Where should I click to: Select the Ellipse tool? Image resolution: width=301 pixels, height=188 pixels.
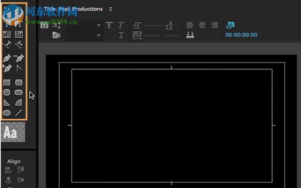click(7, 113)
